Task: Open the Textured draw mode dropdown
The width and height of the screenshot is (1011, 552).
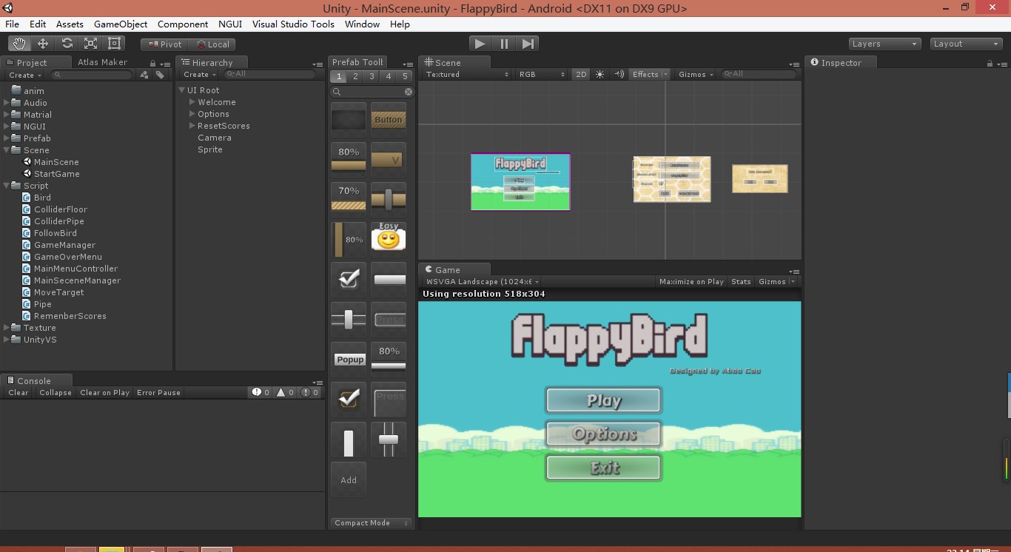Action: 467,74
